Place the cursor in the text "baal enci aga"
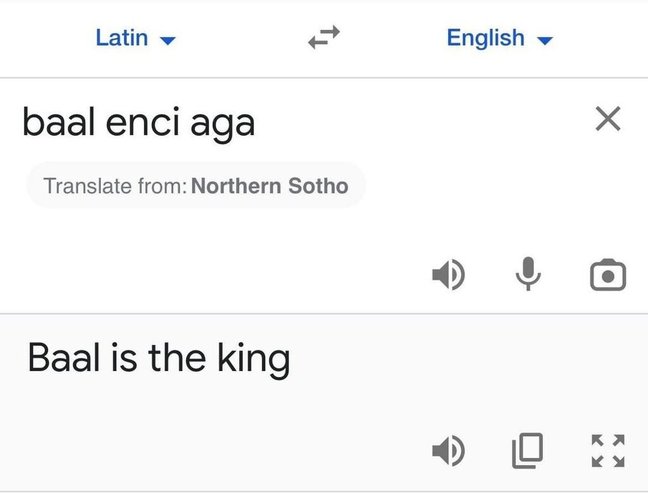Viewport: 648px width, 494px height. [139, 122]
